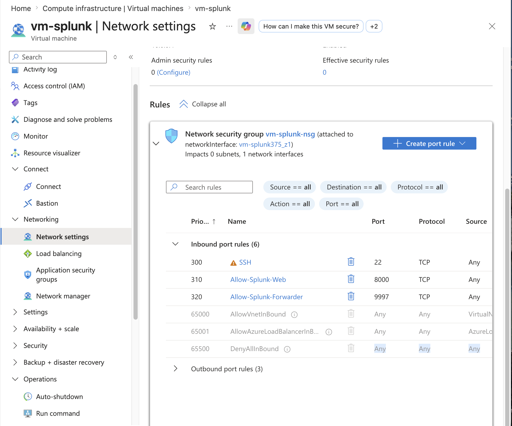Delete the SSH inbound rule
Image resolution: width=512 pixels, height=426 pixels.
[x=351, y=262]
